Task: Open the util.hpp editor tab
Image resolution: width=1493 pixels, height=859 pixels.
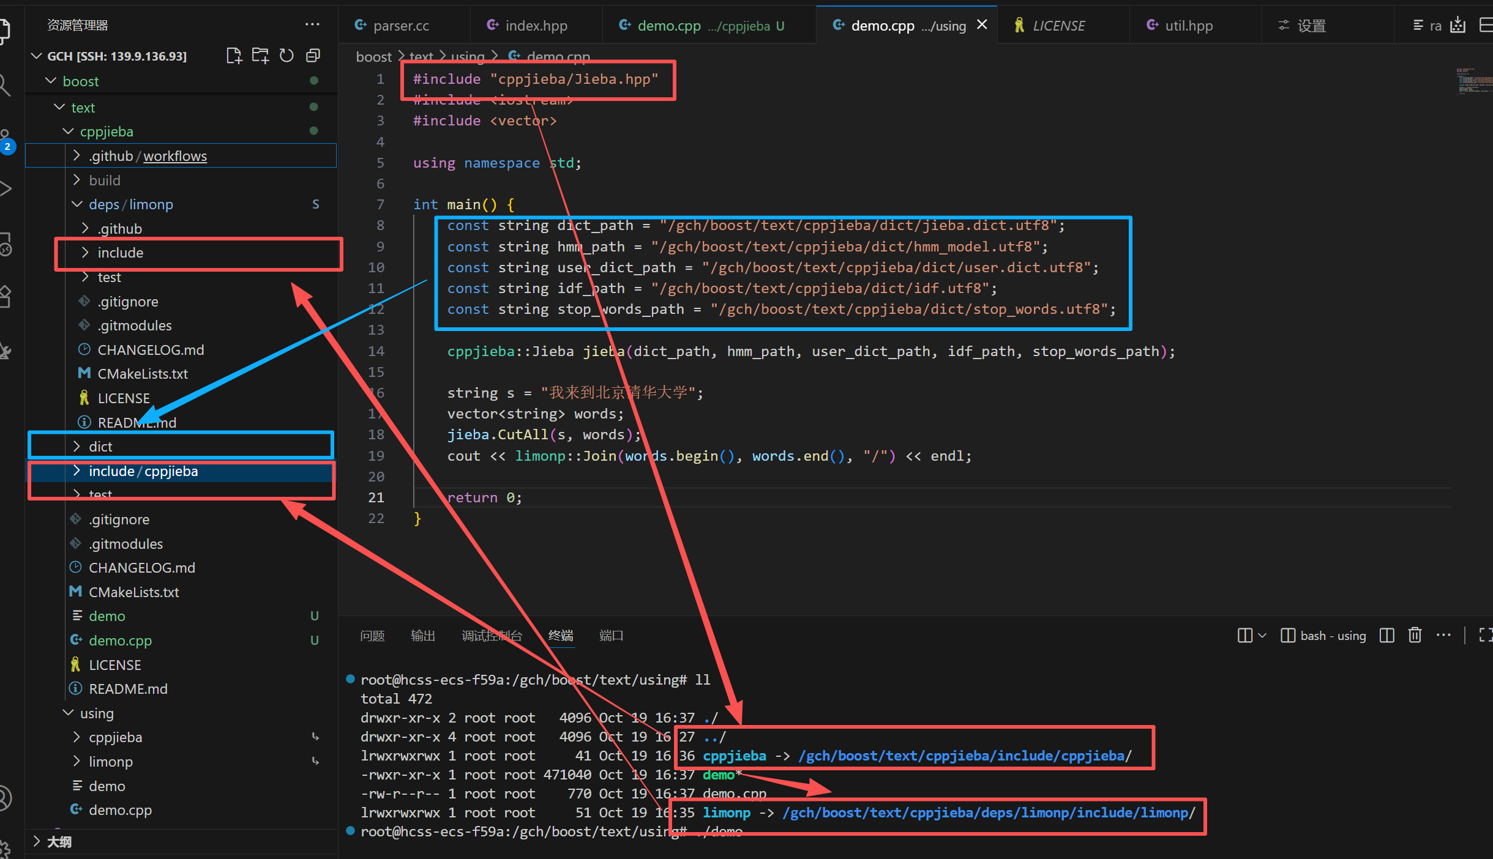Action: point(1188,26)
